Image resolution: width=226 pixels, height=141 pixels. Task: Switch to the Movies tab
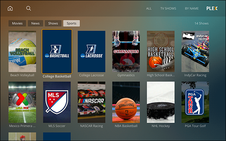17,23
